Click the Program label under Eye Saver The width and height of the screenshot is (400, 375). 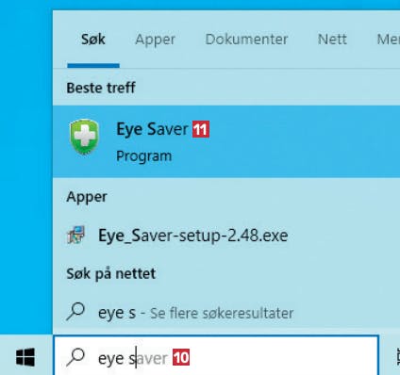144,156
